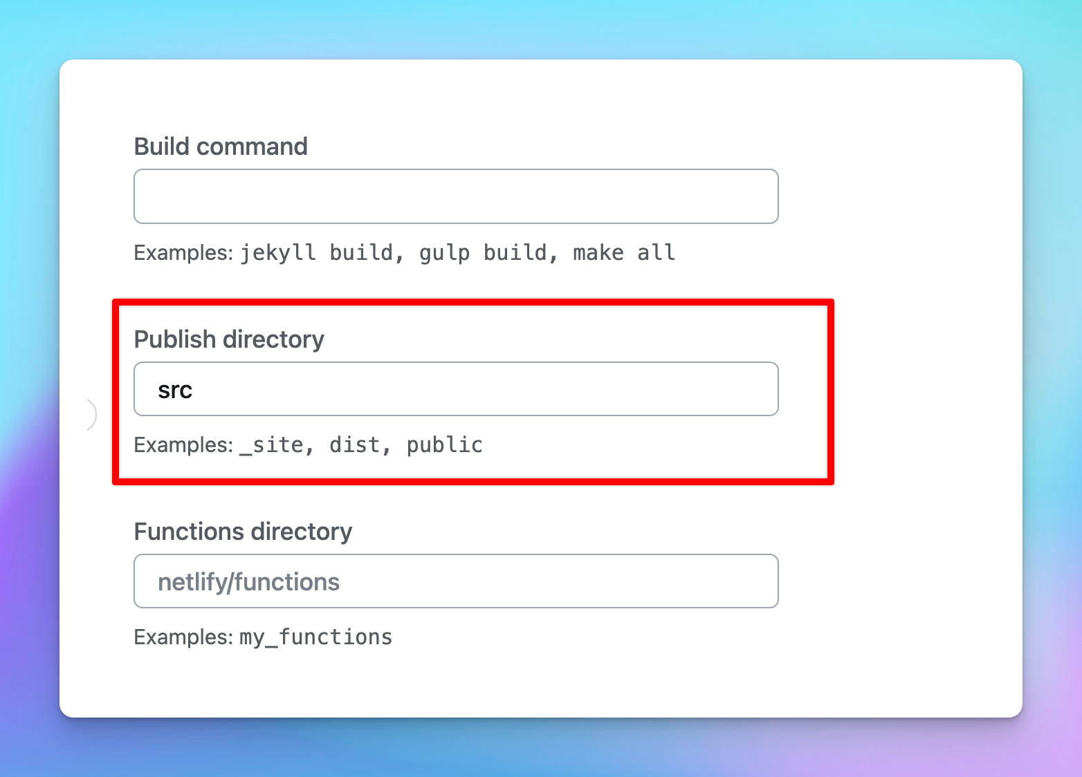Click the red highlight box border
Image resolution: width=1082 pixels, height=777 pixels.
(x=474, y=301)
